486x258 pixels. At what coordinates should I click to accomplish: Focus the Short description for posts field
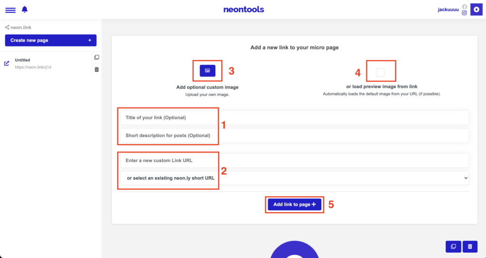tap(294, 136)
